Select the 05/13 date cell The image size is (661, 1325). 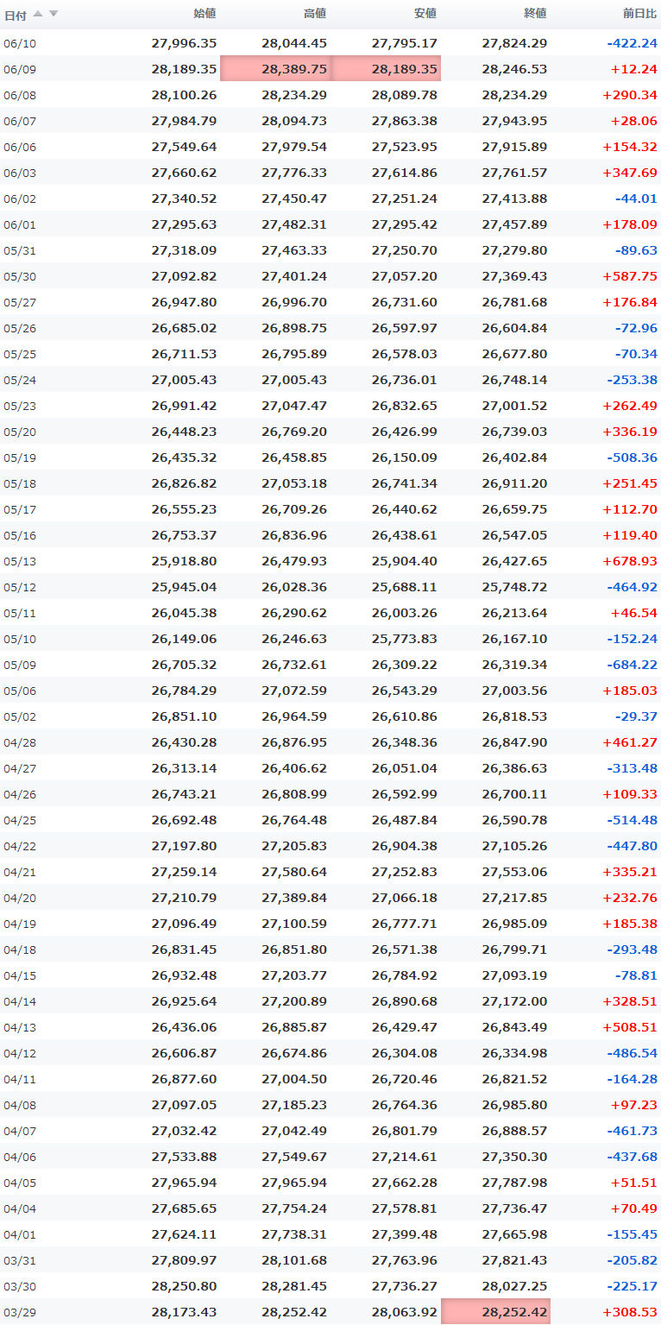(x=20, y=561)
